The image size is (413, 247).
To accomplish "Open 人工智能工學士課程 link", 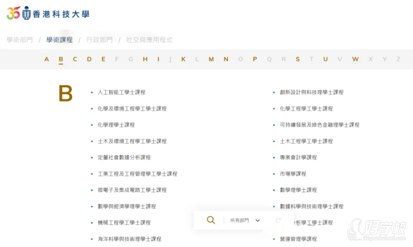I will click(x=121, y=92).
